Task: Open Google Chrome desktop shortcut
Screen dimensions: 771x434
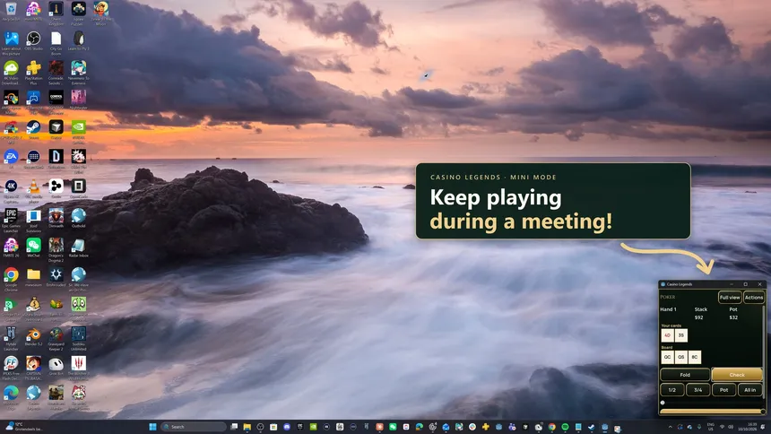Action: (x=11, y=279)
